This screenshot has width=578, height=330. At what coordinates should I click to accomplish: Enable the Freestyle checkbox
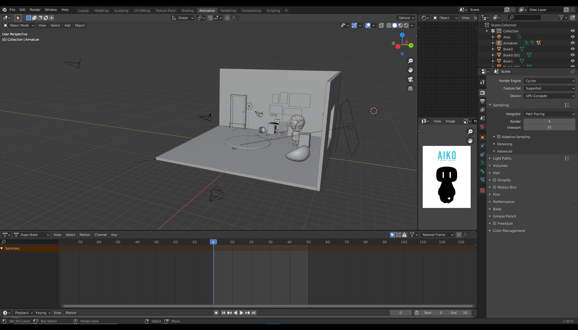[494, 224]
